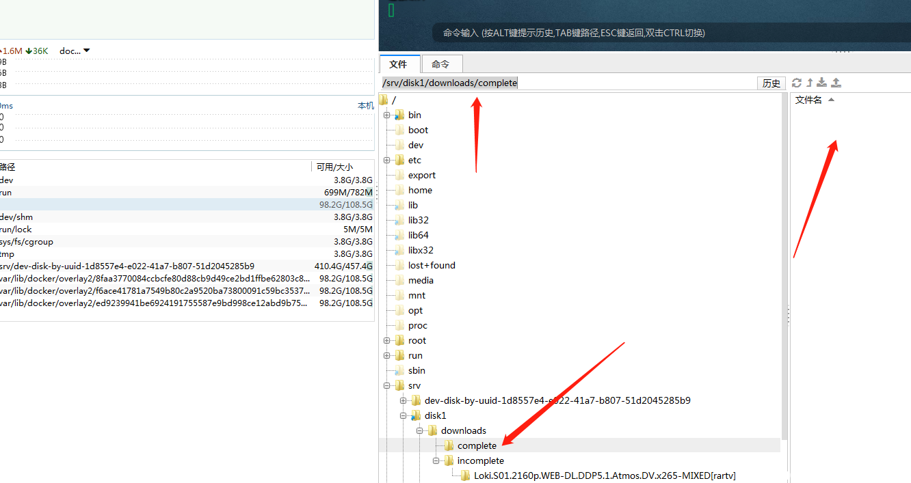The height and width of the screenshot is (483, 911).
Task: Click the refresh icon in file toolbar
Action: (x=796, y=83)
